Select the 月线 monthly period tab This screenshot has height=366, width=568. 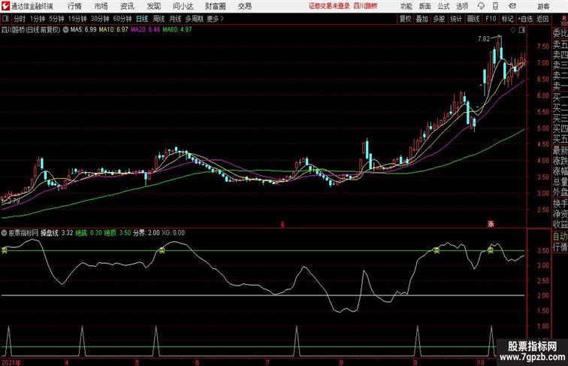175,19
